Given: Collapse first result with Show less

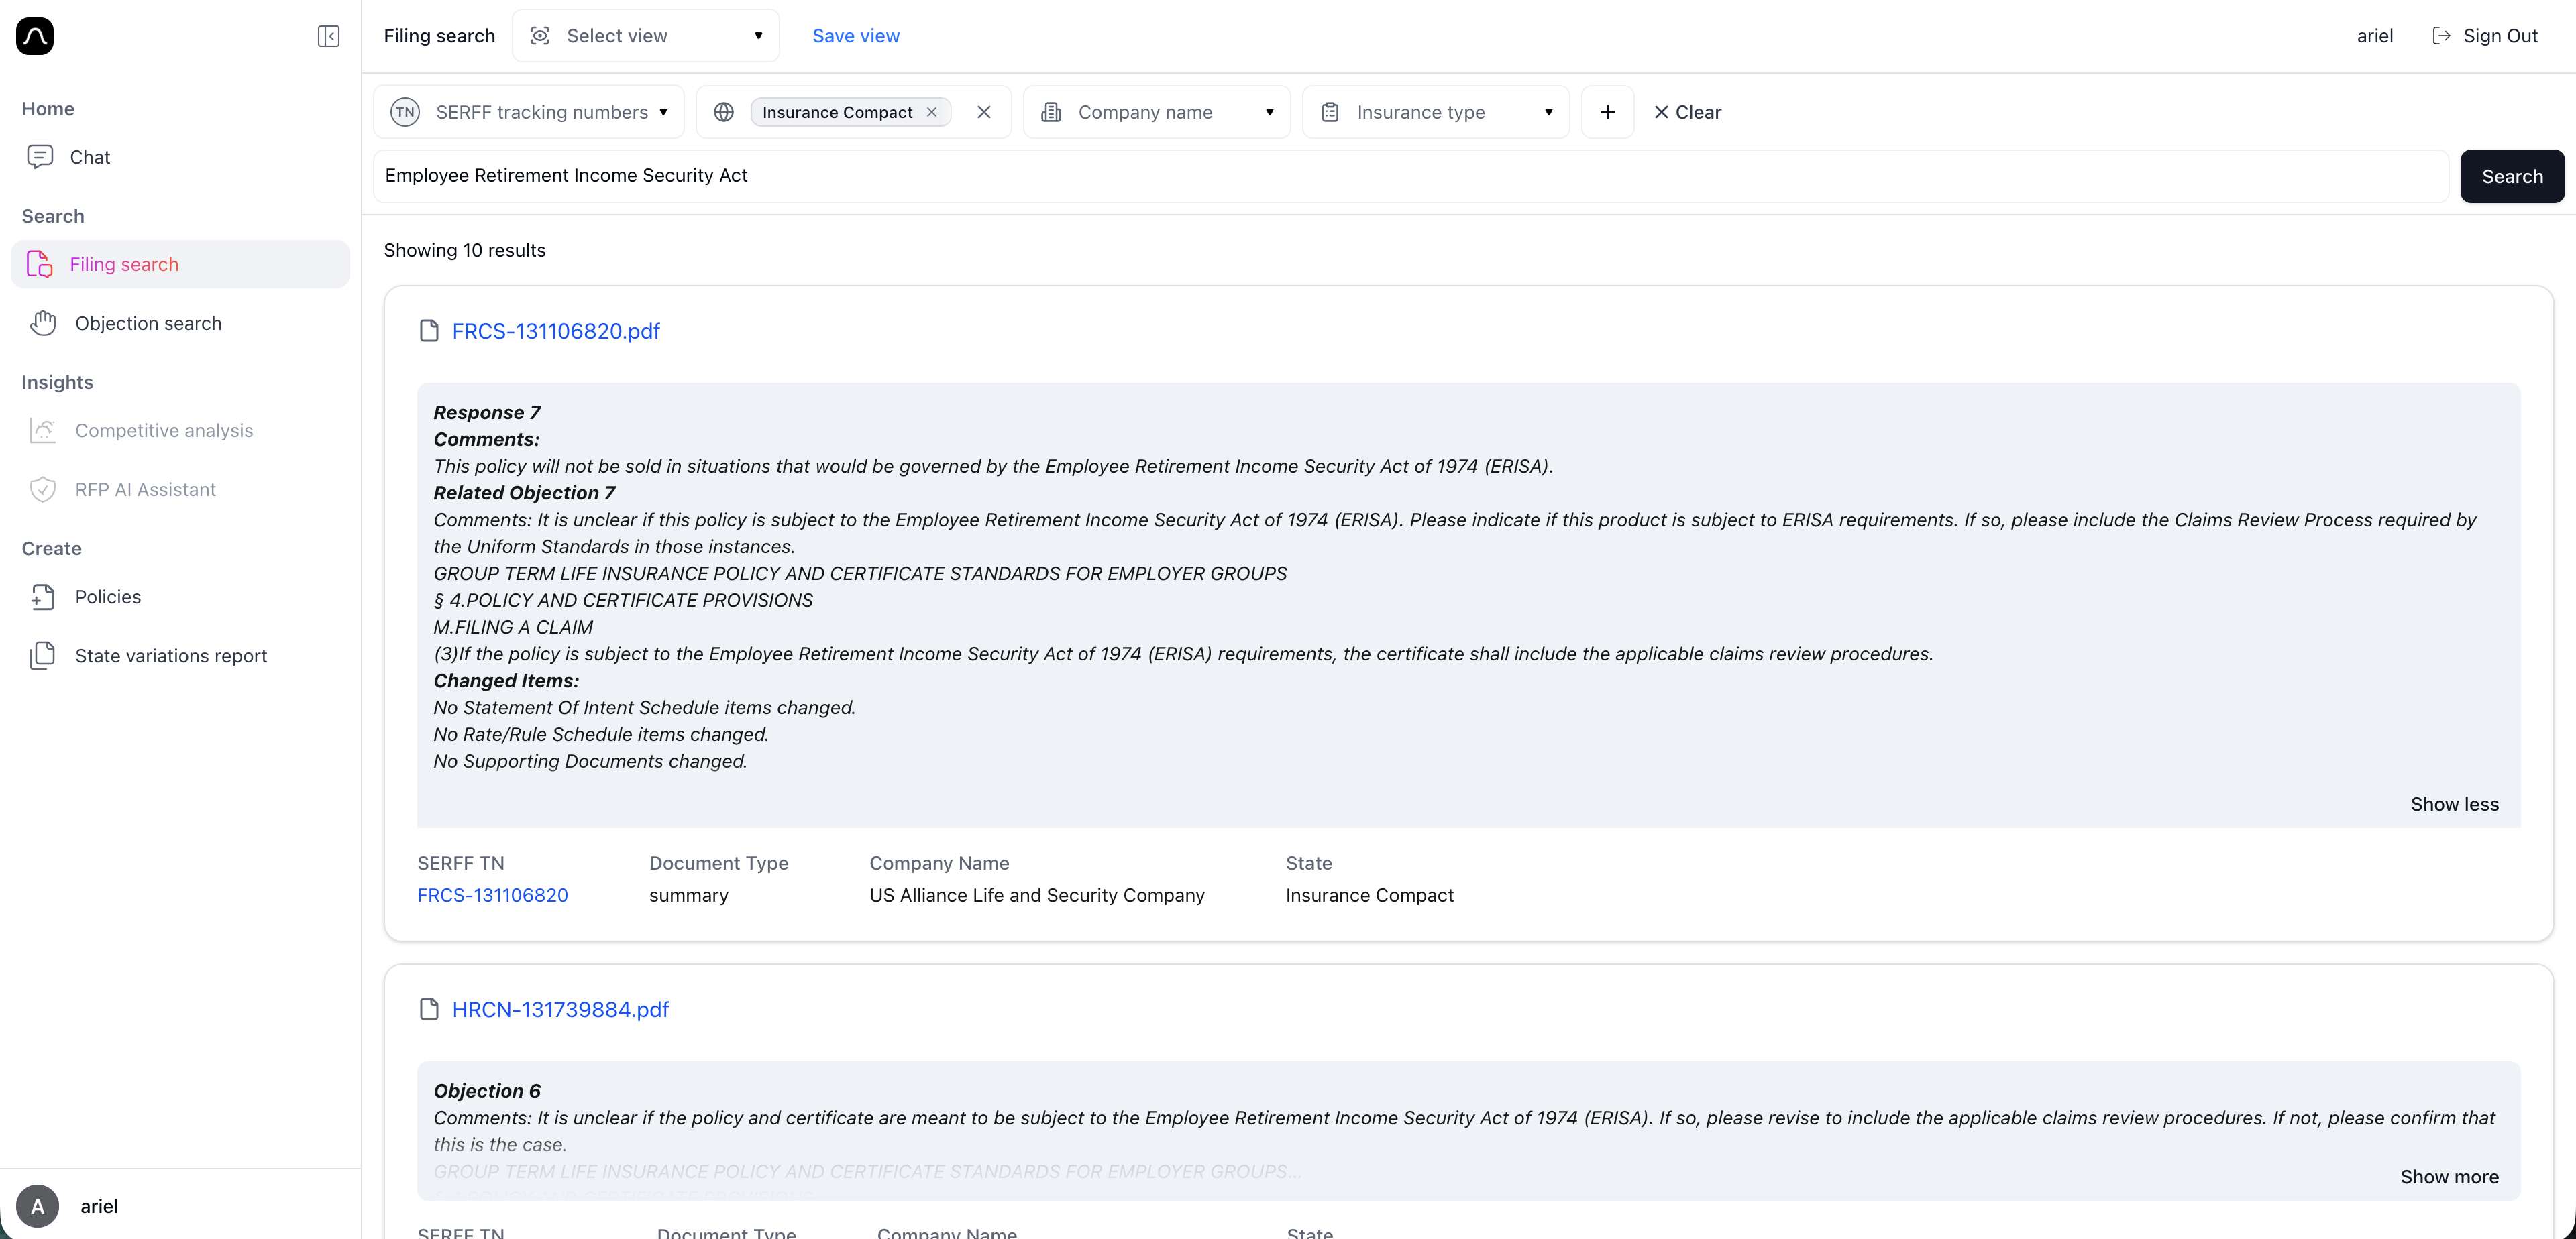Looking at the screenshot, I should 2453,805.
